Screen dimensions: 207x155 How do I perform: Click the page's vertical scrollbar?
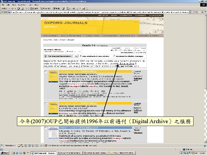(x=206, y=79)
